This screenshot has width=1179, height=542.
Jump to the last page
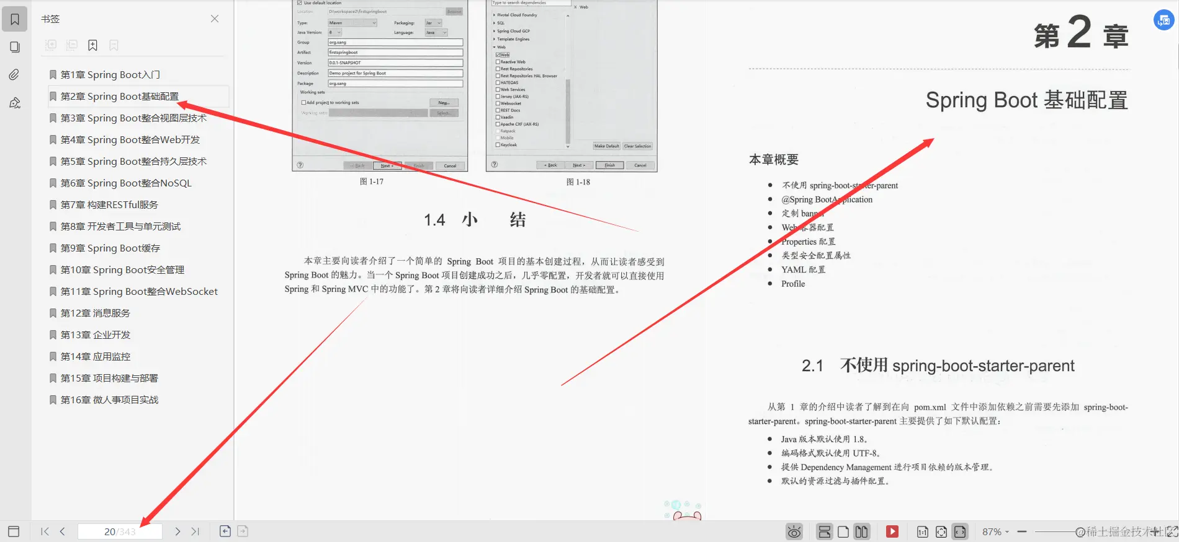click(x=195, y=531)
